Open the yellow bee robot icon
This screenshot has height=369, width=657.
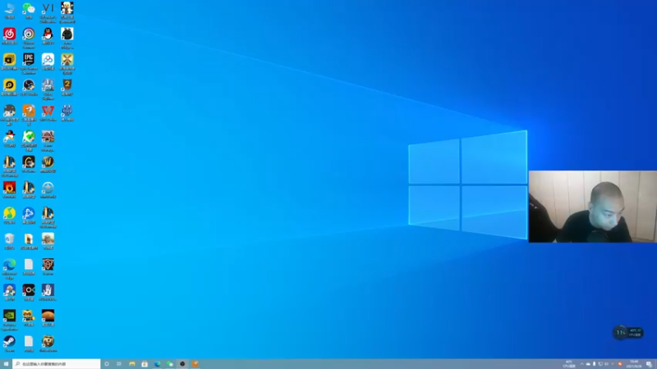coord(29,317)
